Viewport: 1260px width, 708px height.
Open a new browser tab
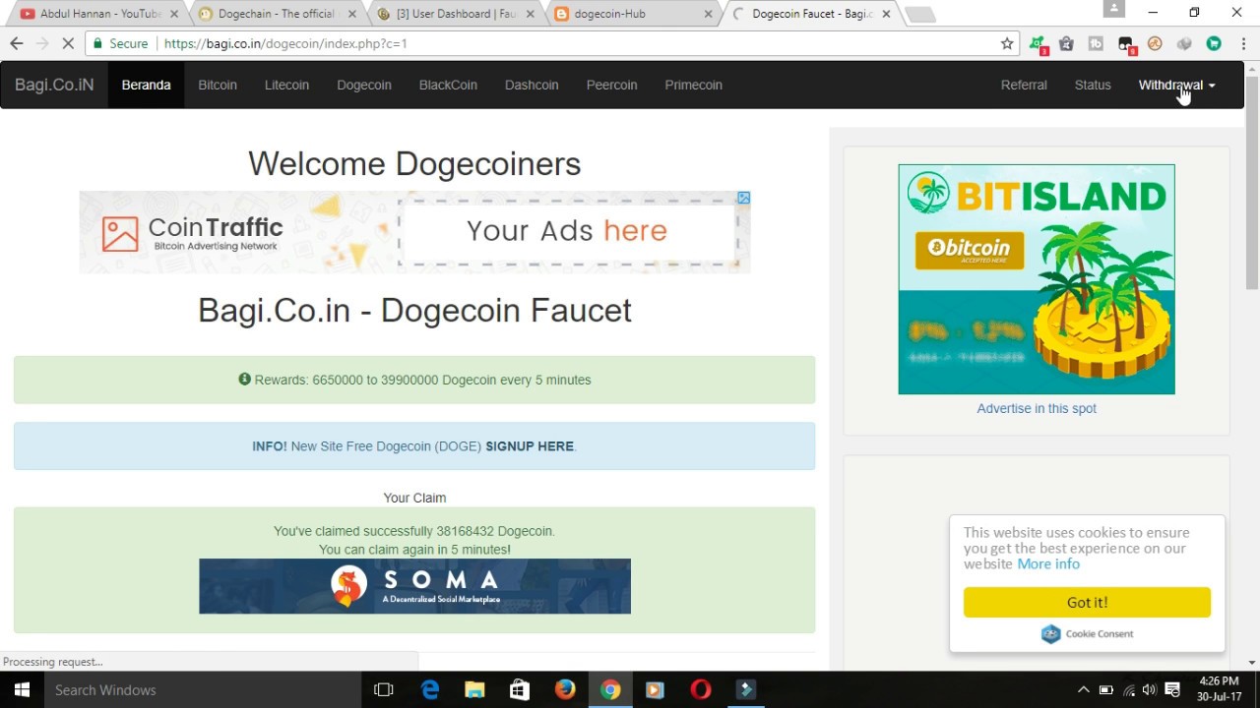[x=919, y=14]
